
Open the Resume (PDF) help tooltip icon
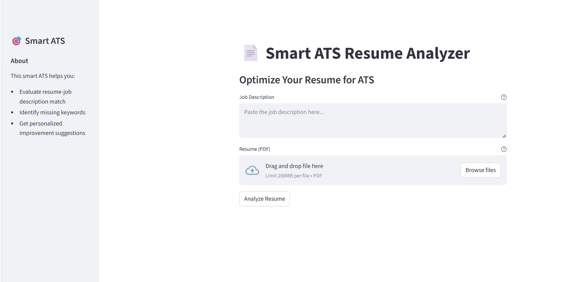(x=504, y=149)
